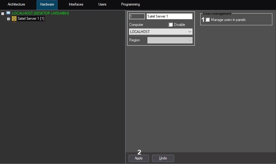Go to the Interfaces tab

[76, 4]
